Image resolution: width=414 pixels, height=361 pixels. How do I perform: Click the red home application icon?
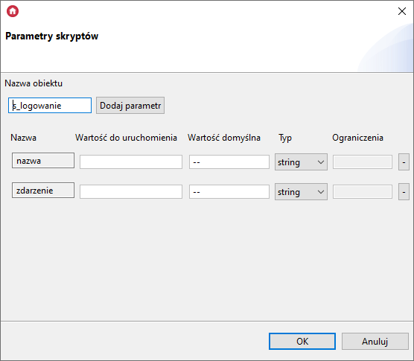[x=13, y=11]
